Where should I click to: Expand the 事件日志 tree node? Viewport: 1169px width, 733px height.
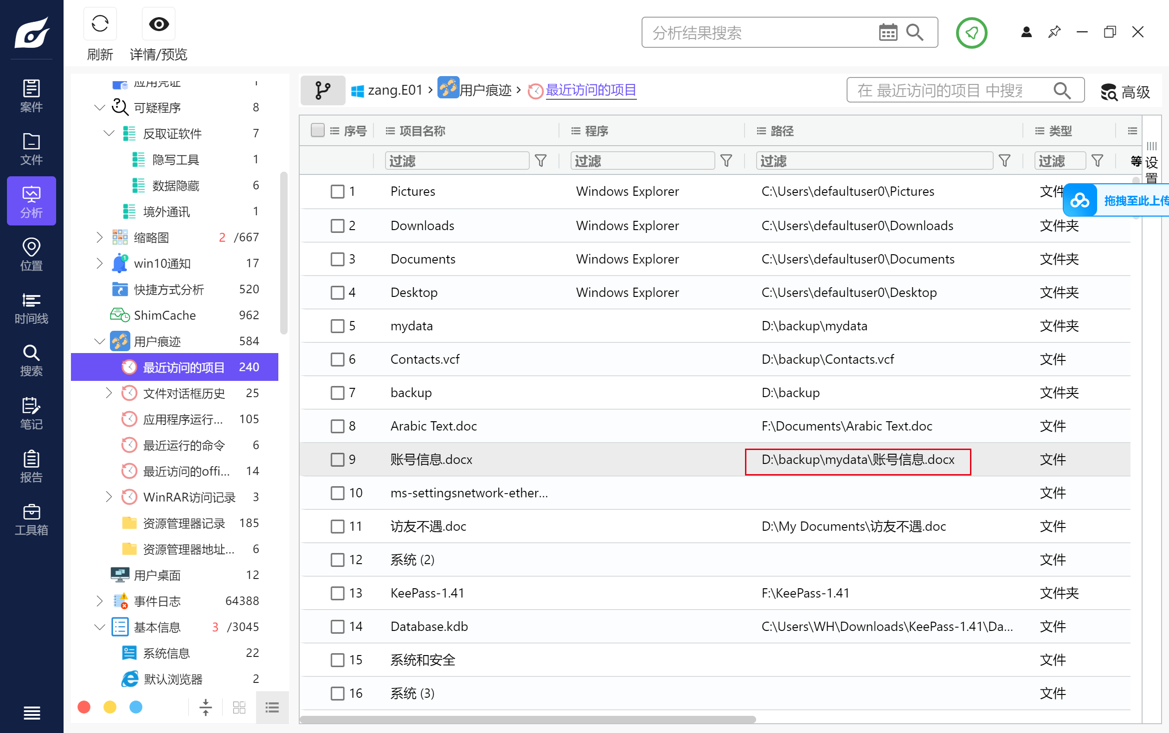coord(99,601)
